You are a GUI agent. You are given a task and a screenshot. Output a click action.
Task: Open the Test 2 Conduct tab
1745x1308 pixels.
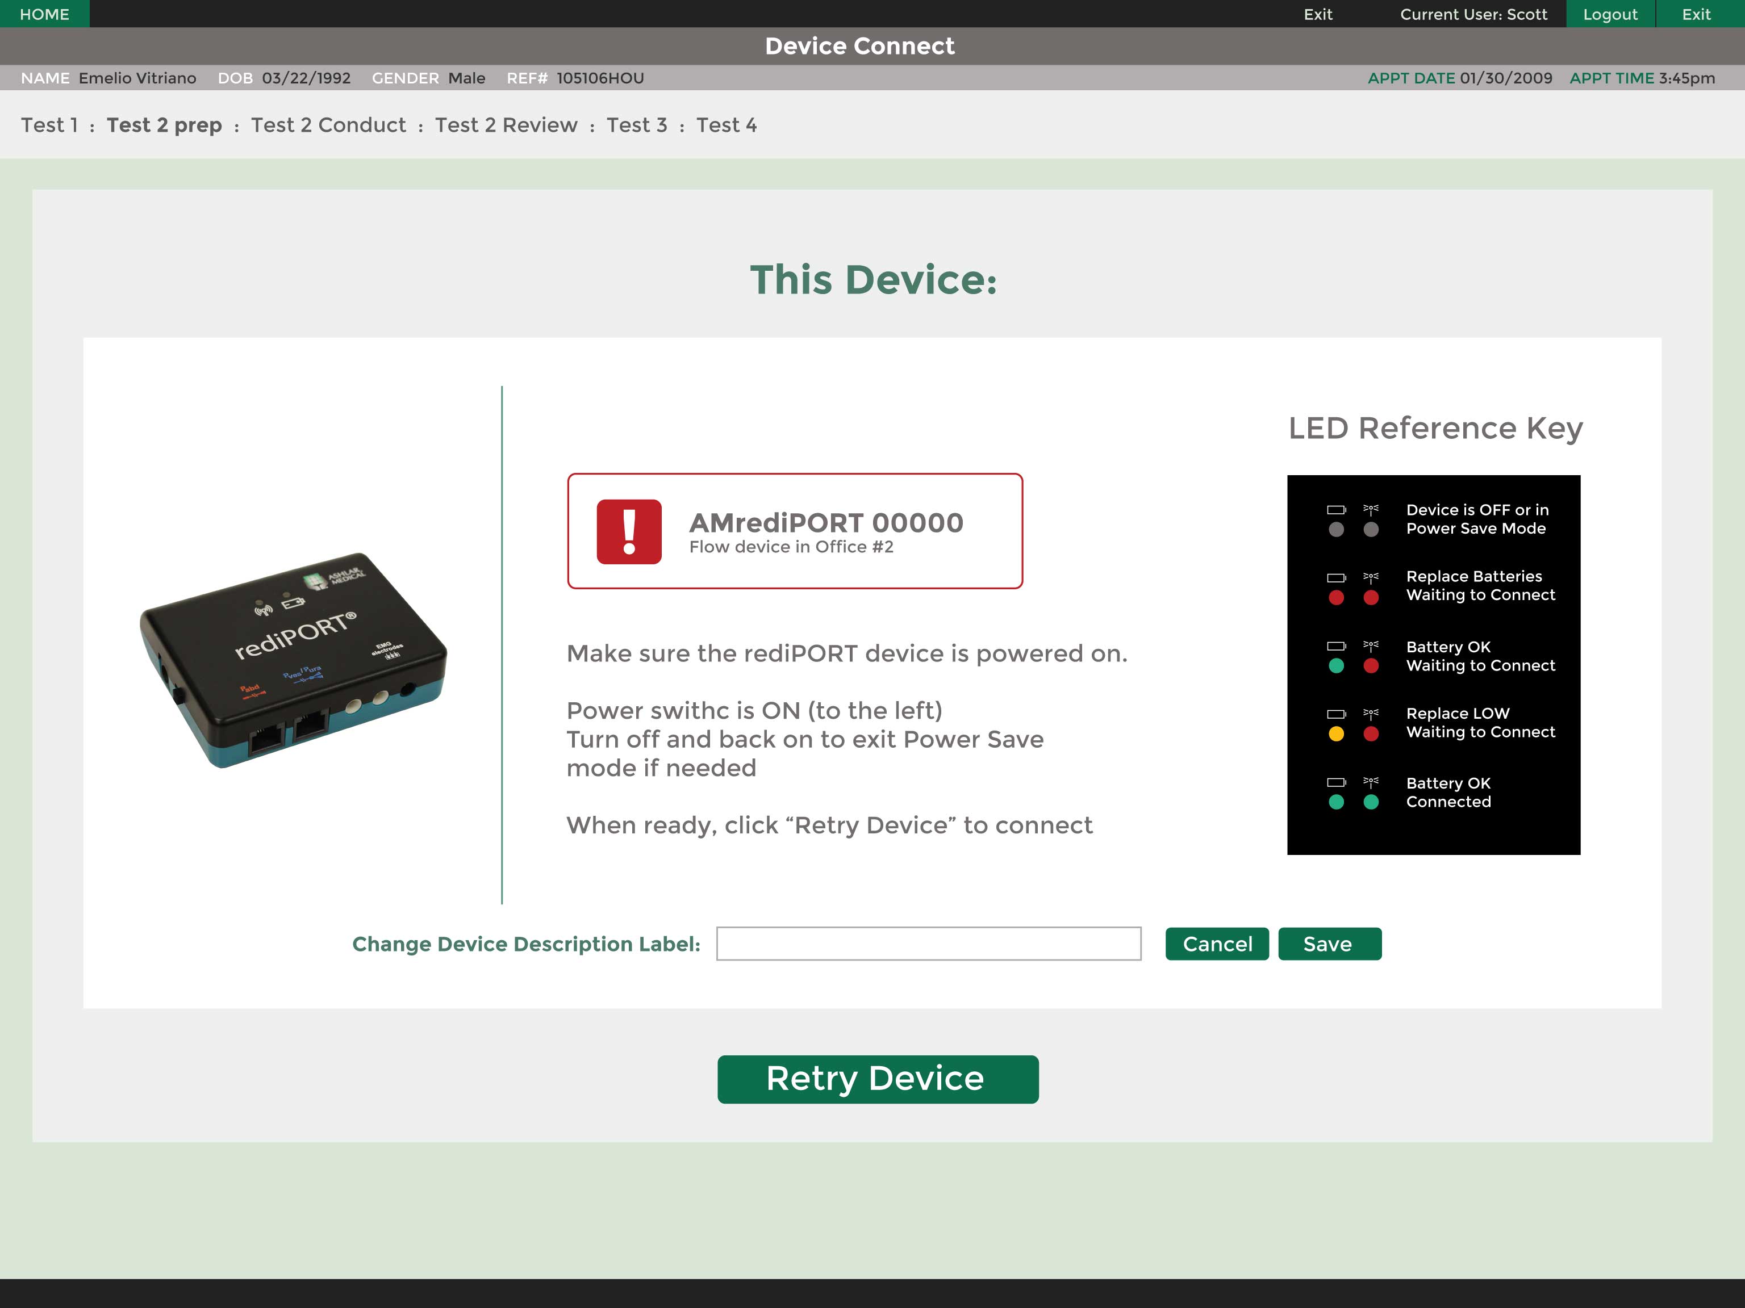point(328,124)
